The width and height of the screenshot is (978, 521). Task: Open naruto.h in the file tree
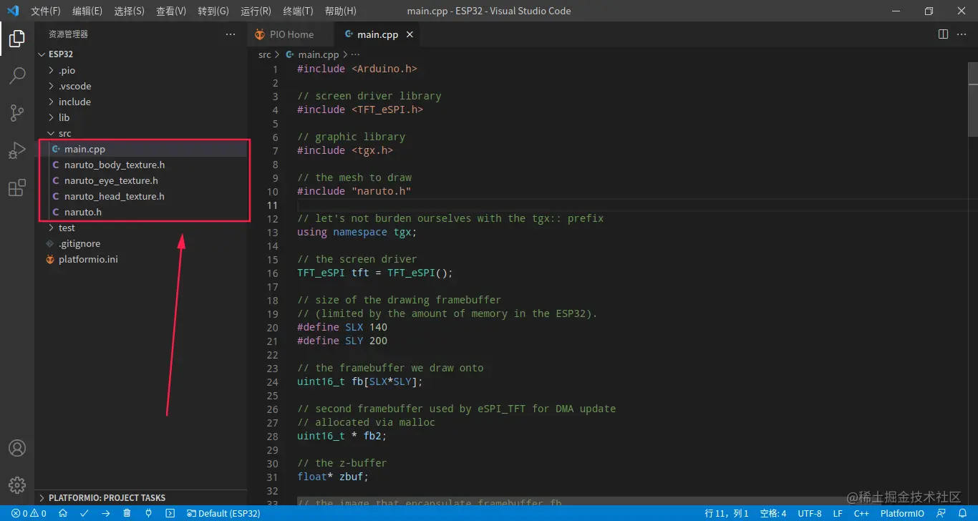click(142, 212)
